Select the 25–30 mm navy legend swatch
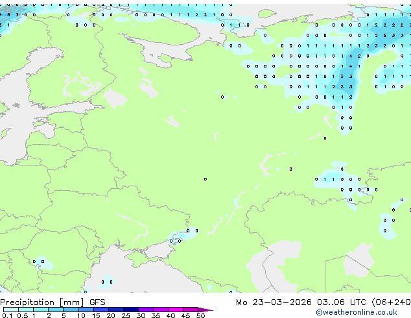Viewport: 411px width, 318px height. [x=131, y=310]
